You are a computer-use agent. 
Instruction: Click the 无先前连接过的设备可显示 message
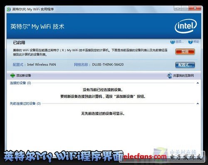[x=103, y=113]
